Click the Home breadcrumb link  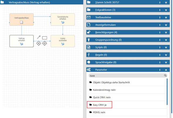click(x=92, y=76)
